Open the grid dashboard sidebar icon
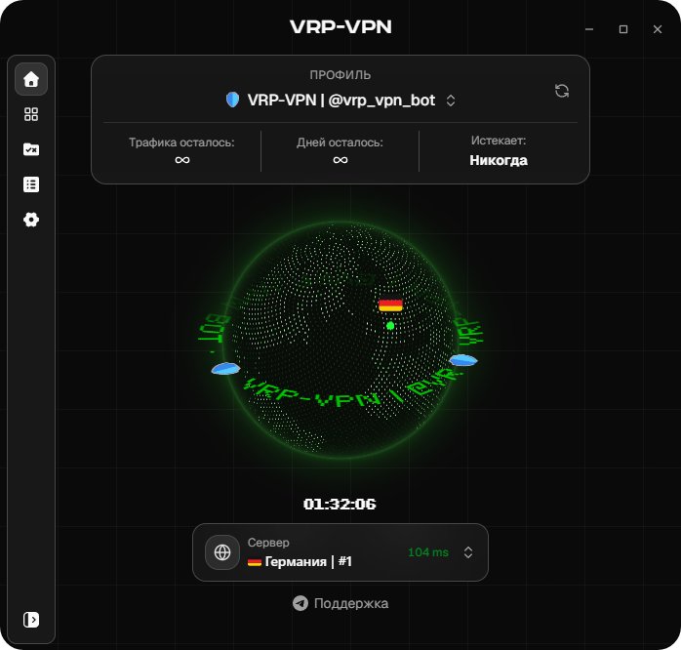Screen dimensions: 681x650 pos(31,114)
